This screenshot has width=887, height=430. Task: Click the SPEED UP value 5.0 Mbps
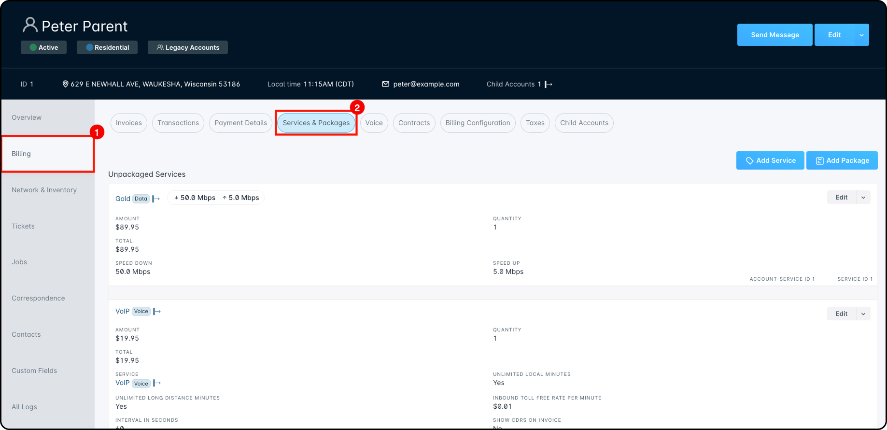[x=508, y=272]
